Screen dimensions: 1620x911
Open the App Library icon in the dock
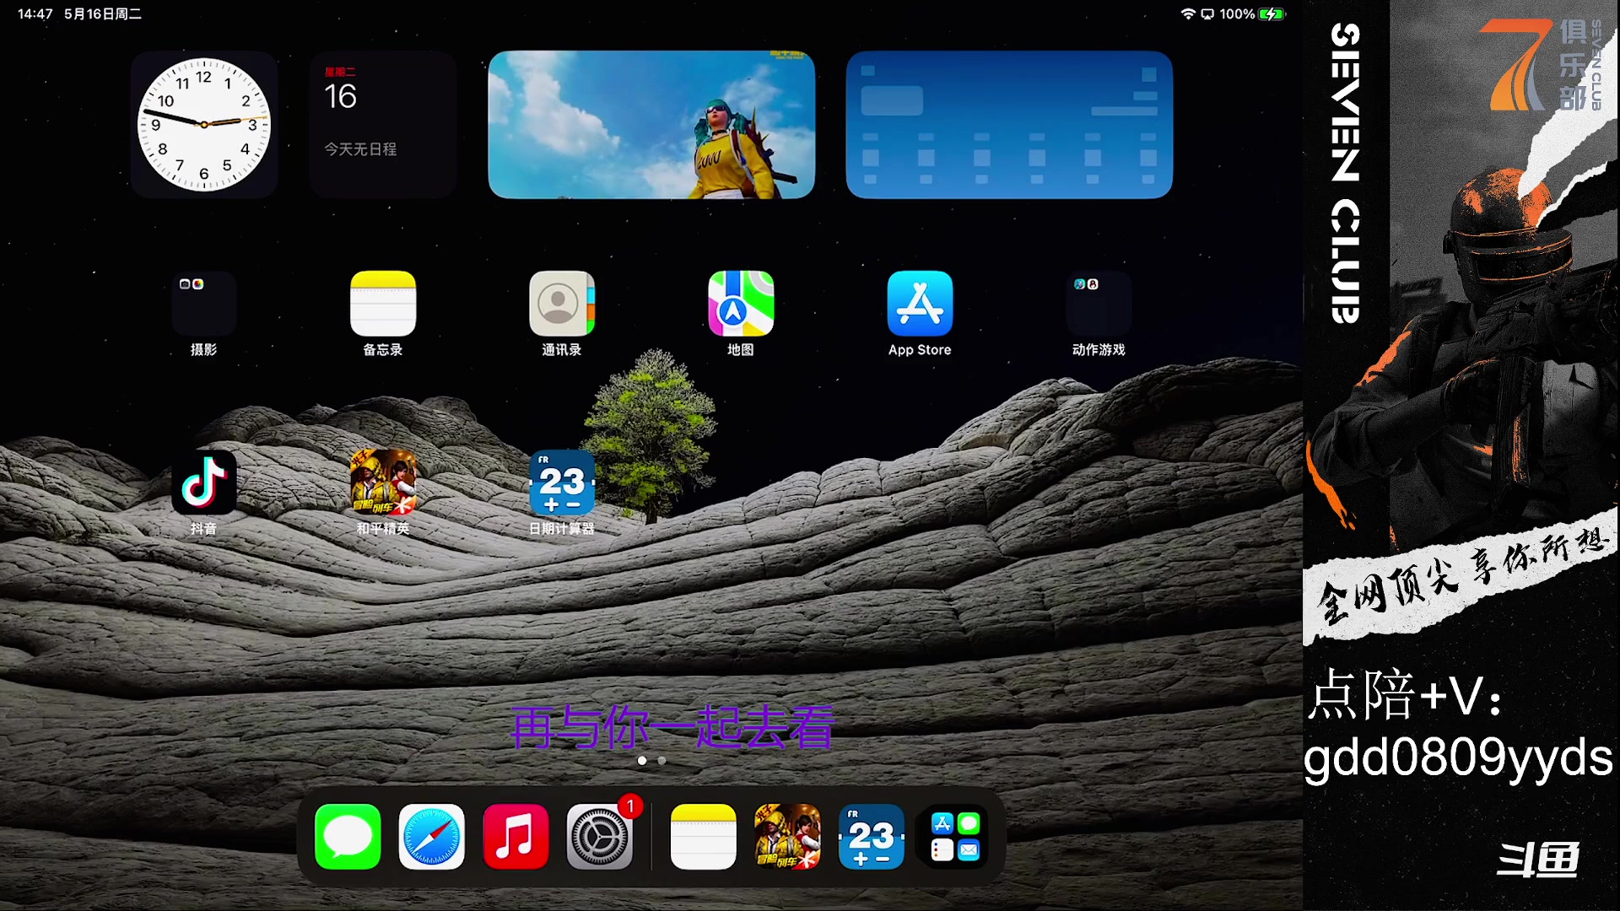[955, 837]
